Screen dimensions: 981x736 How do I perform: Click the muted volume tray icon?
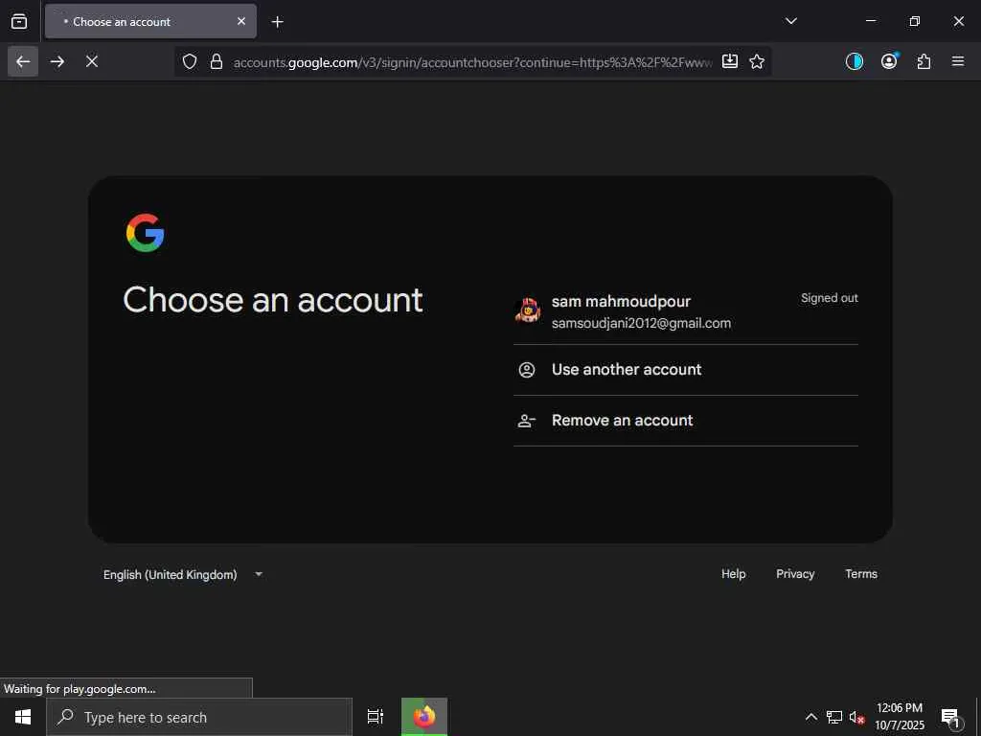point(856,717)
